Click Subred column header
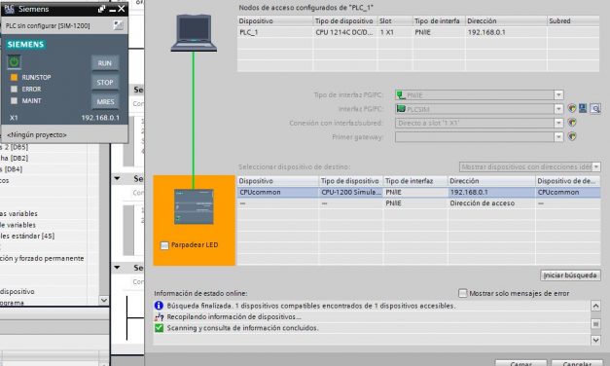 click(573, 21)
